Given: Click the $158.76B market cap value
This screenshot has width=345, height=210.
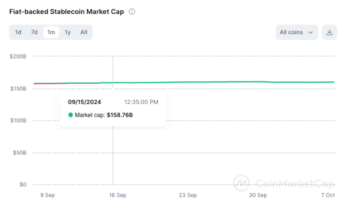Looking at the screenshot, I should pyautogui.click(x=120, y=115).
